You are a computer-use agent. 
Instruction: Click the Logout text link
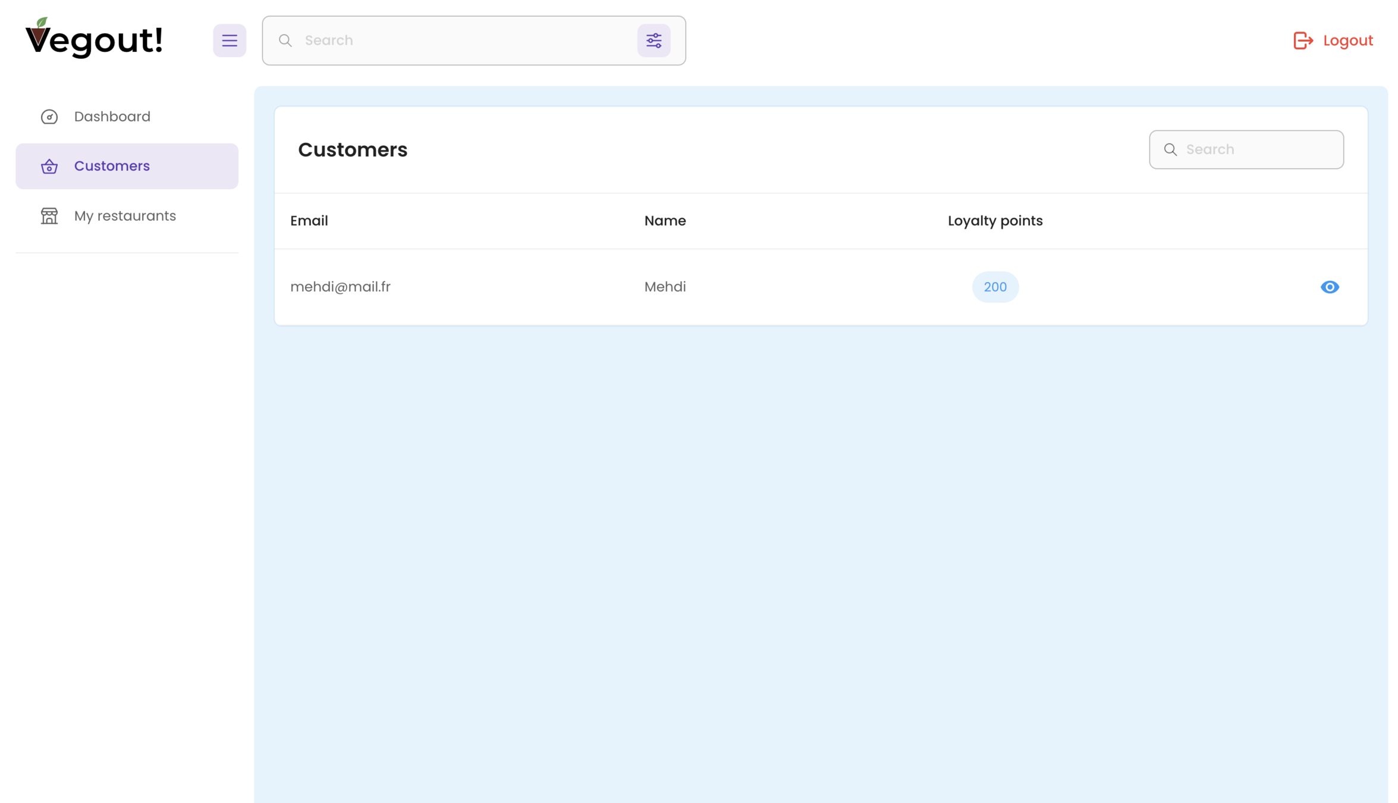click(x=1347, y=40)
